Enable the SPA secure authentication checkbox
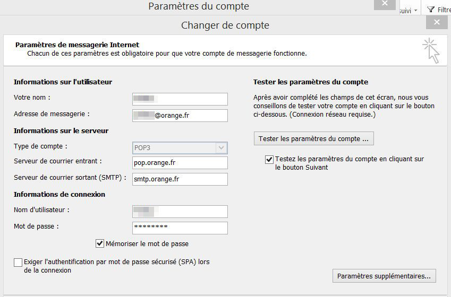The width and height of the screenshot is (451, 297). click(19, 263)
